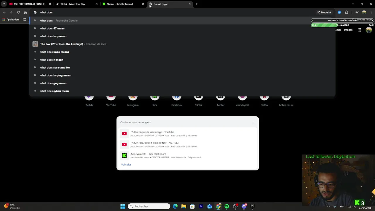Click the Kick logo icon beside Achievements
375x211 pixels.
[124, 156]
